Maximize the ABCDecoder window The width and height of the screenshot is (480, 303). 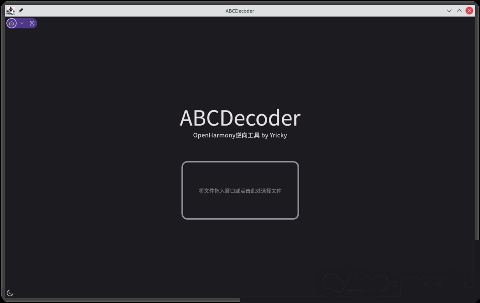[459, 11]
